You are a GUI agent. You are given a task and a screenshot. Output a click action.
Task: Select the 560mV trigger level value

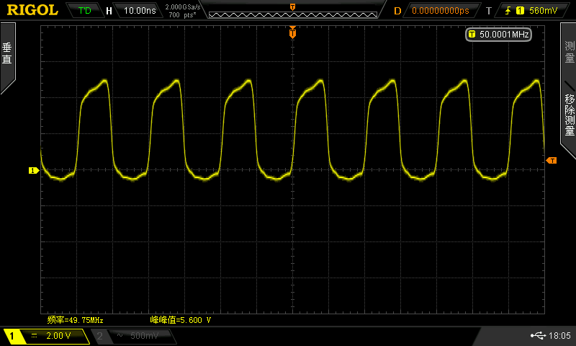click(x=543, y=10)
